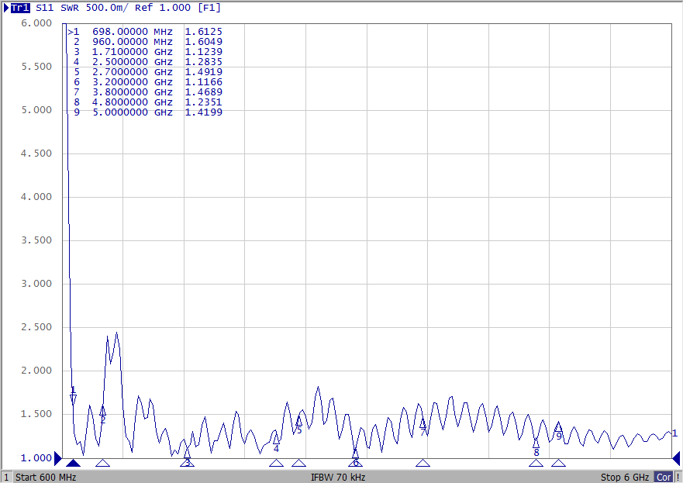The height and width of the screenshot is (483, 683).
Task: Click the Stop 6 GHz frequency field
Action: click(x=625, y=478)
